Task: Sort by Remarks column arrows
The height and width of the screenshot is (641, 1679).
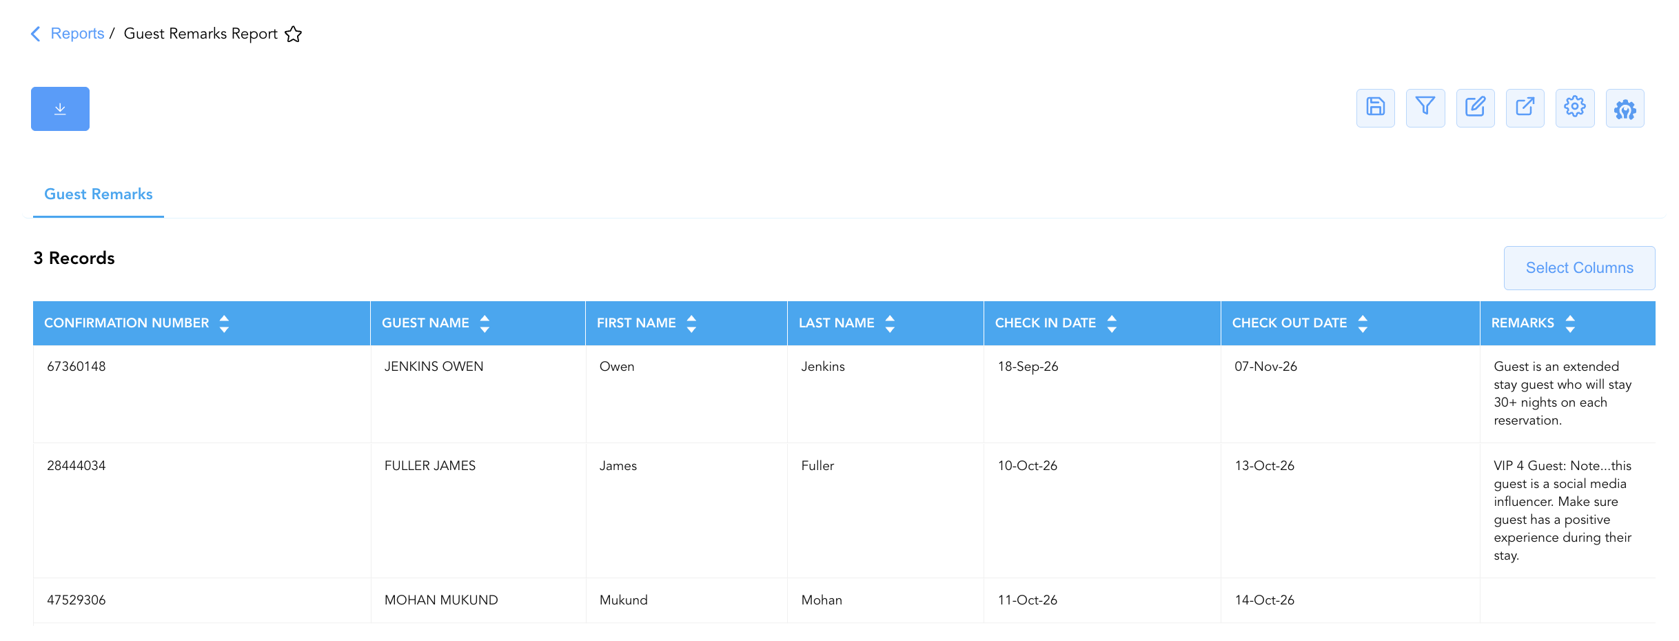Action: 1570,323
